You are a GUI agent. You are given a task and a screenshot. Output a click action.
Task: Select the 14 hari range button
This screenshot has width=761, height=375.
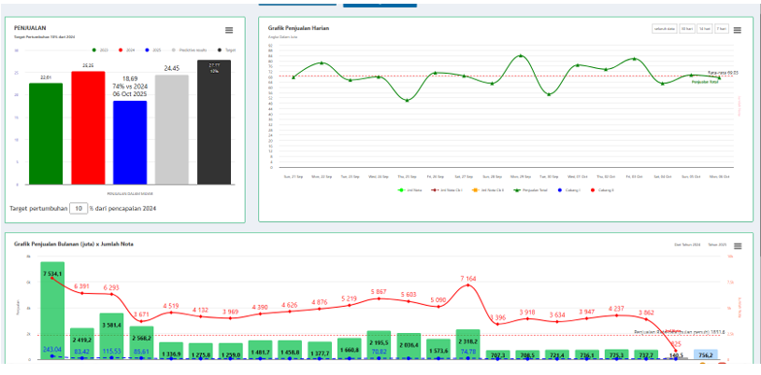(704, 30)
